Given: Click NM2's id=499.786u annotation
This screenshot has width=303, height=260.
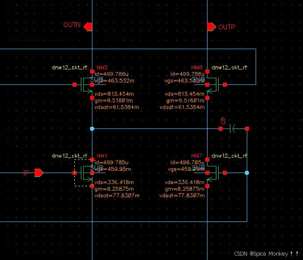Looking at the screenshot, I should [111, 74].
